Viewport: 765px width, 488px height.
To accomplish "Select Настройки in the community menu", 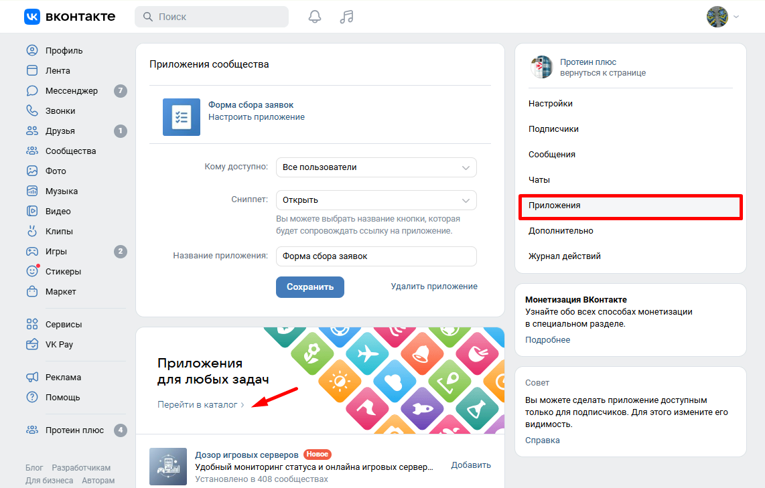I will [551, 104].
